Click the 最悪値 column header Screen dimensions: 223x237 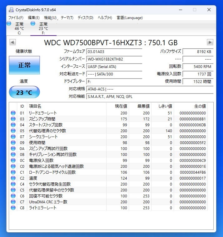point(140,106)
